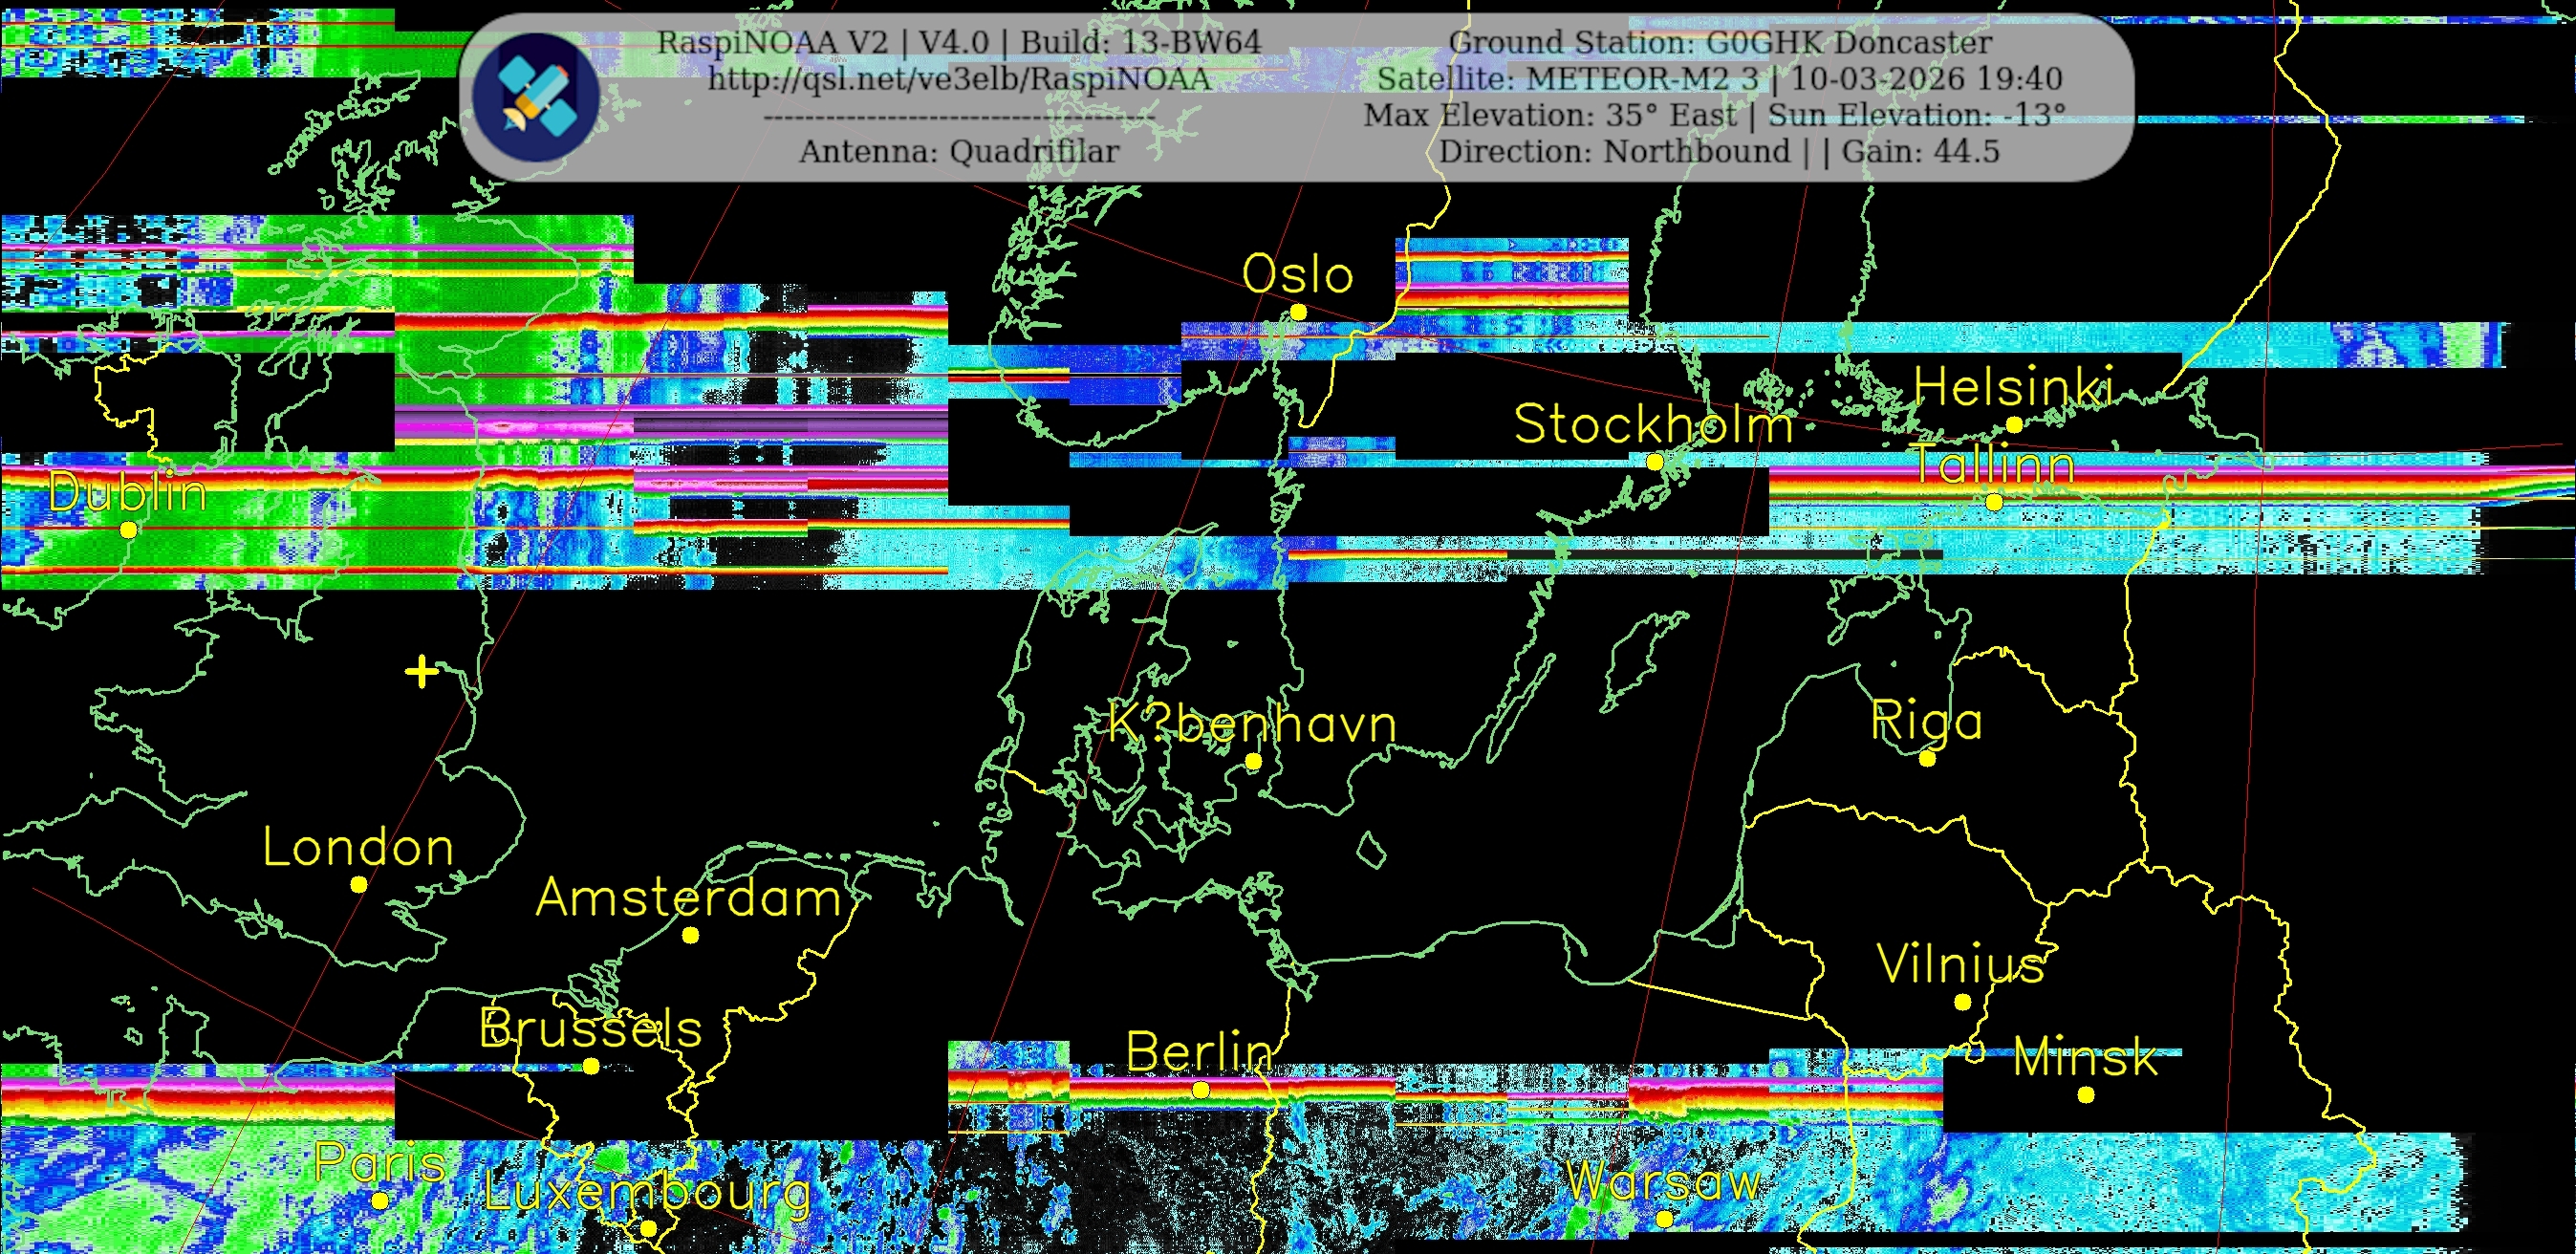The image size is (2576, 1254).
Task: Click the London city dot marker
Action: pyautogui.click(x=359, y=884)
